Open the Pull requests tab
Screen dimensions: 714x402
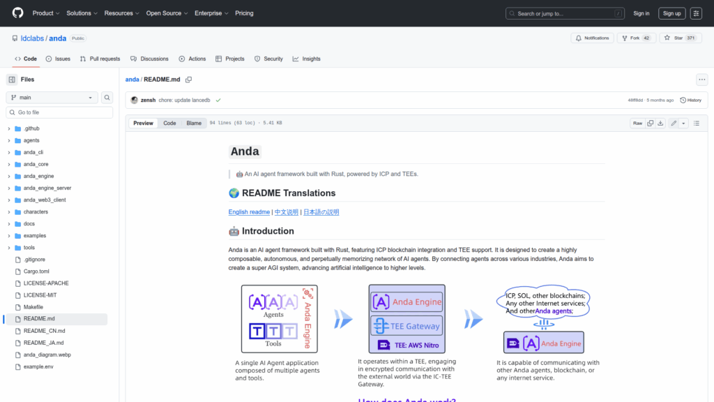(x=100, y=59)
